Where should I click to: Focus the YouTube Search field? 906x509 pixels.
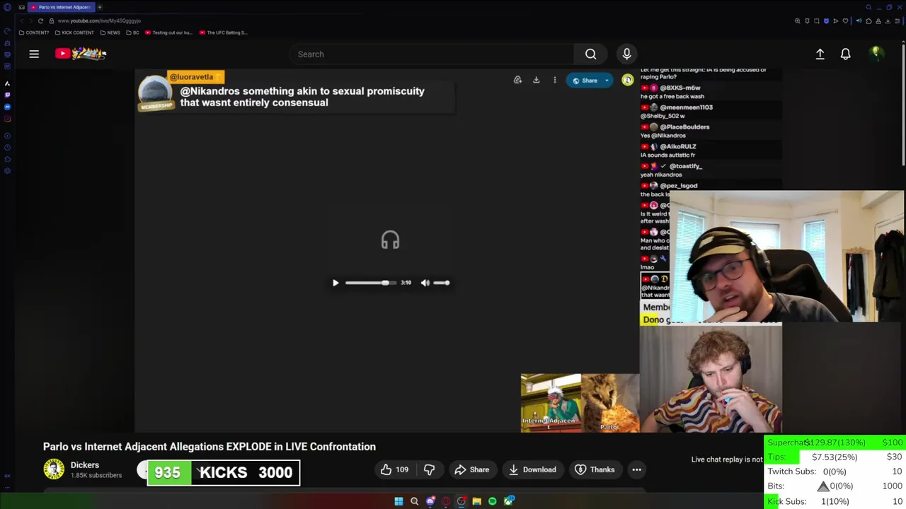(432, 54)
